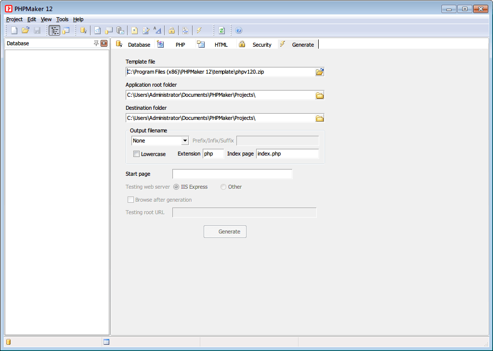Image resolution: width=493 pixels, height=351 pixels.
Task: Open the Help menu
Action: point(78,19)
